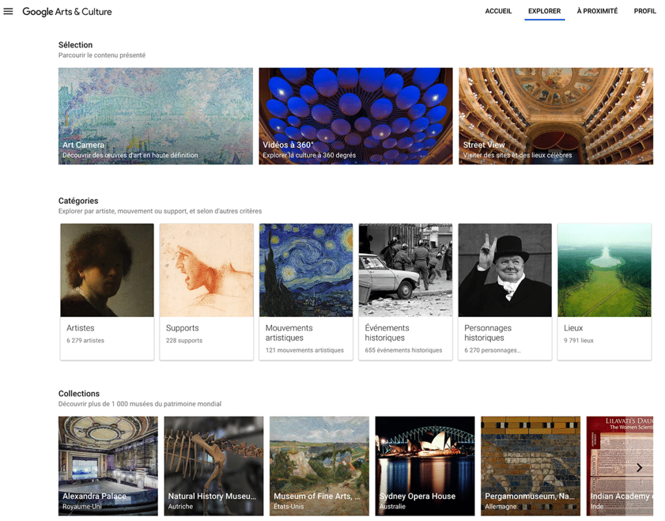Click '121 mouvements artistiques' count text
Image resolution: width=665 pixels, height=521 pixels.
pyautogui.click(x=305, y=350)
